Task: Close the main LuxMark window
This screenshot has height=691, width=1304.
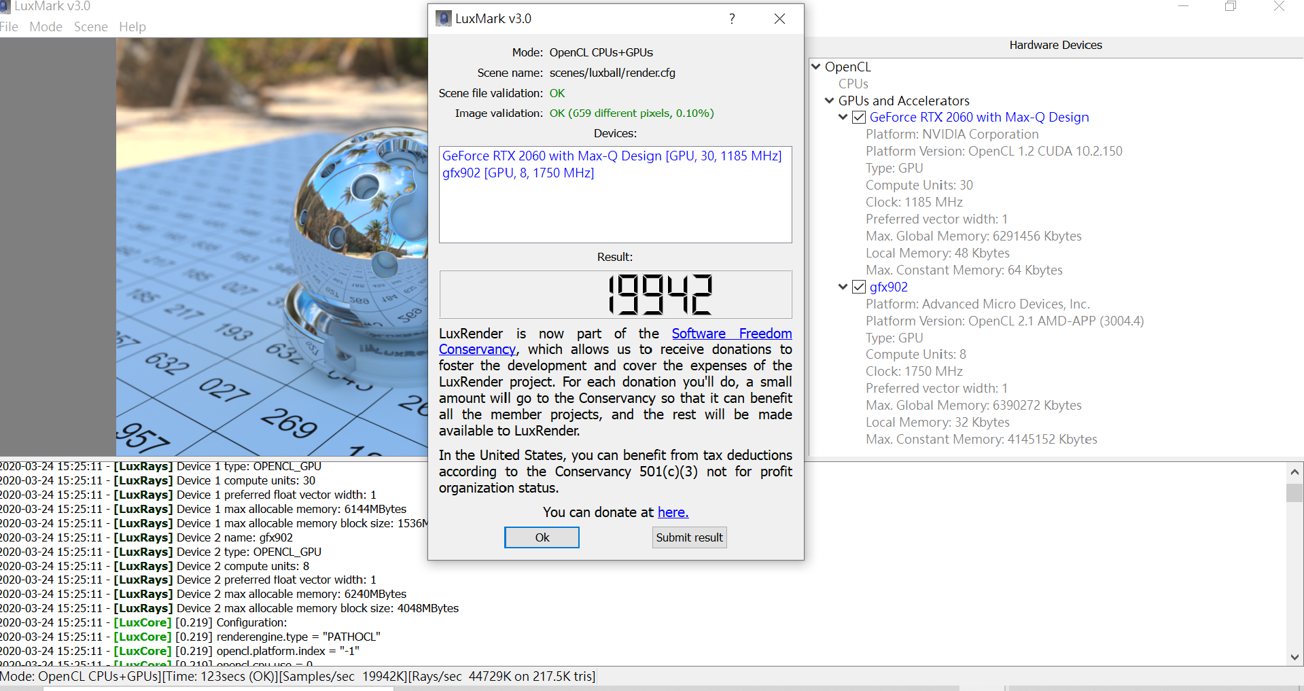Action: (1279, 6)
